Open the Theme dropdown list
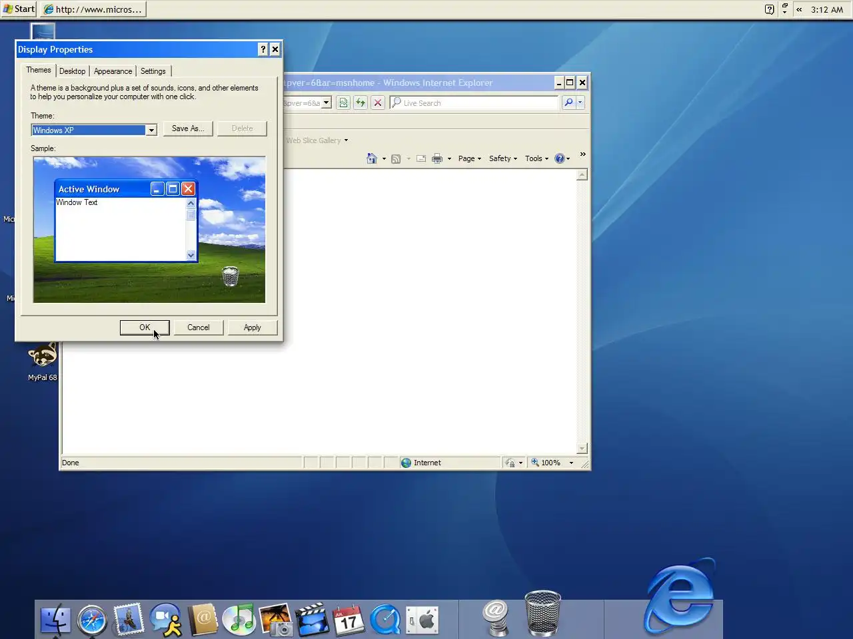This screenshot has width=853, height=639. tap(151, 130)
